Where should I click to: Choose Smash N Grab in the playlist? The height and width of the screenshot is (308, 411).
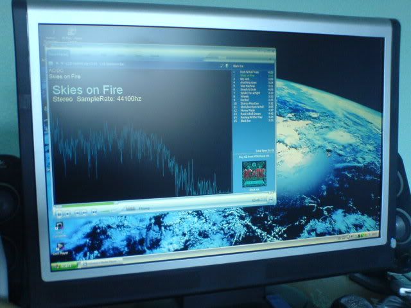[253, 89]
